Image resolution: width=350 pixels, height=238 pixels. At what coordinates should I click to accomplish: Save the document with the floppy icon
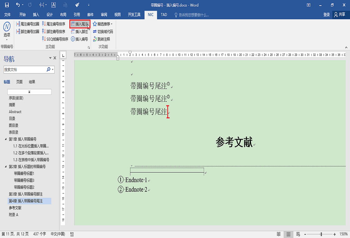(x=7, y=5)
